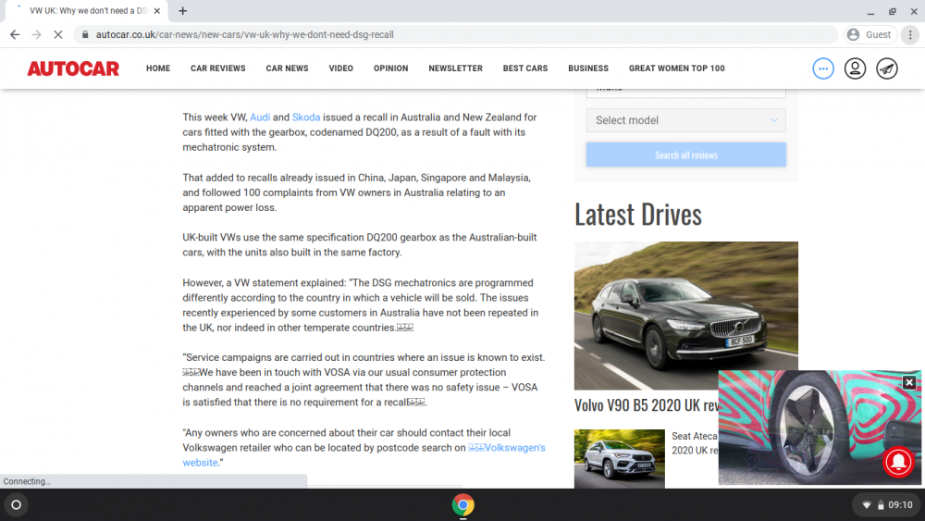The image size is (925, 521).
Task: Close the VW UK browser tab
Action: pos(157,10)
